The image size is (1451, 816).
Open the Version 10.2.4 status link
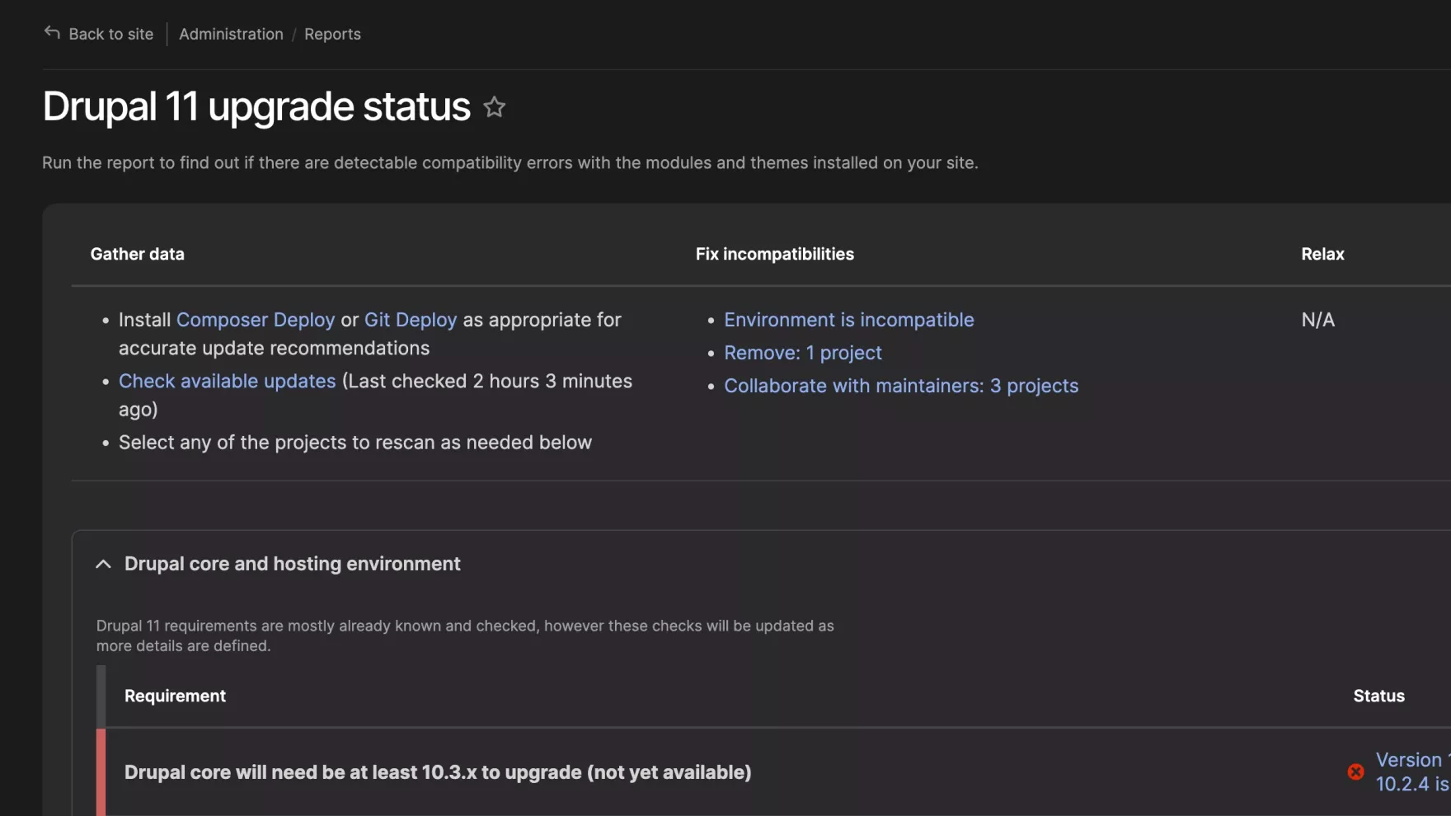[1413, 772]
